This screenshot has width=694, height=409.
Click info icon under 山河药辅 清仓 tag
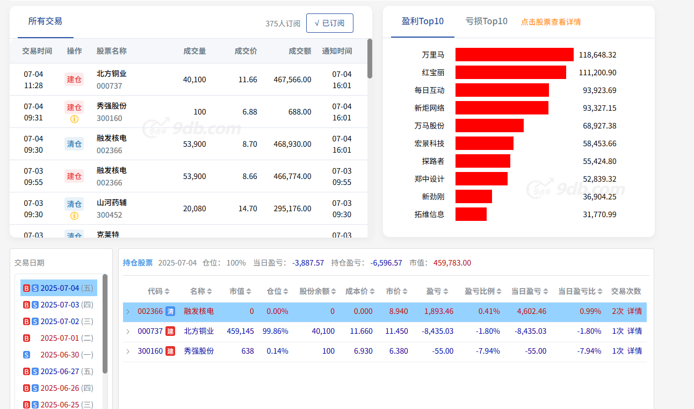coord(74,216)
